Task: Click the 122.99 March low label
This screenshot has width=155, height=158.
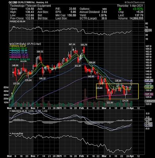Action: (110, 103)
